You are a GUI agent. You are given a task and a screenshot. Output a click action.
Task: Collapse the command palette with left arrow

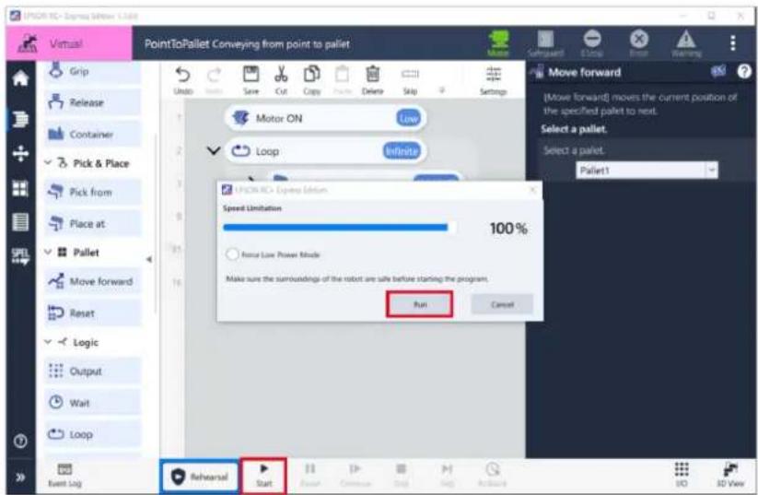click(x=149, y=259)
